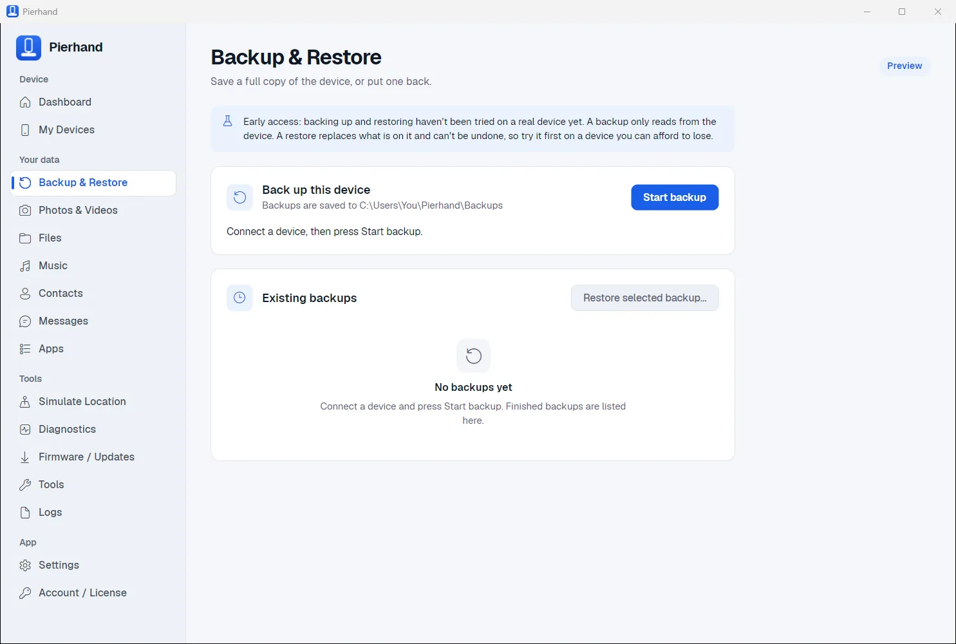Open the Logs document icon

(x=25, y=513)
